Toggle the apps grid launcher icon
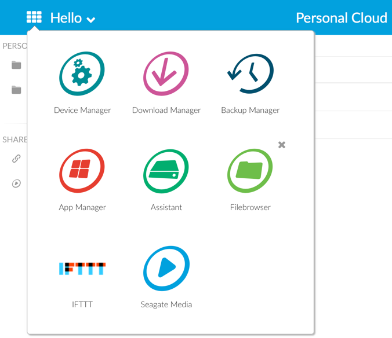Image resolution: width=392 pixels, height=338 pixels. click(x=34, y=17)
